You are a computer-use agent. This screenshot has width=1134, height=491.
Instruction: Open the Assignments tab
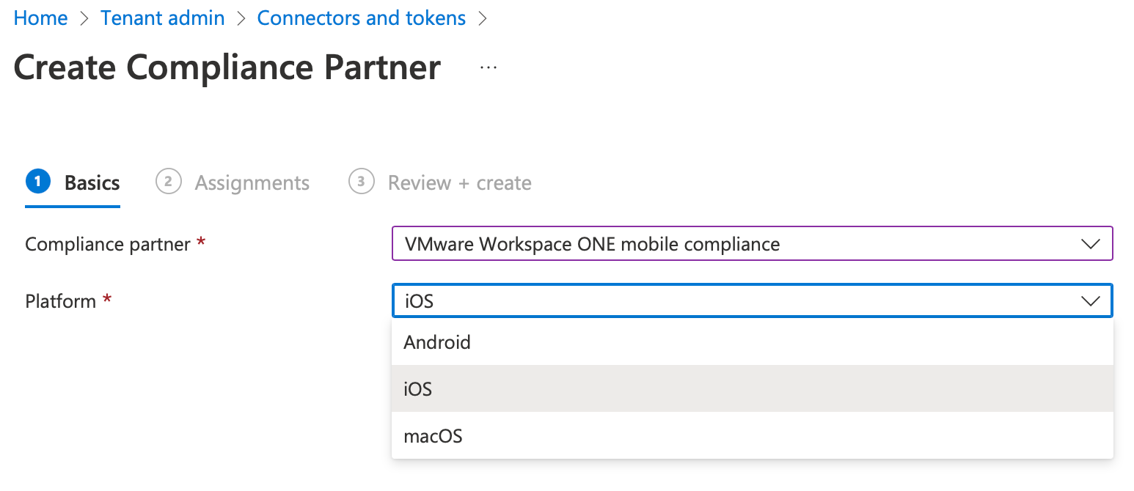pos(252,182)
